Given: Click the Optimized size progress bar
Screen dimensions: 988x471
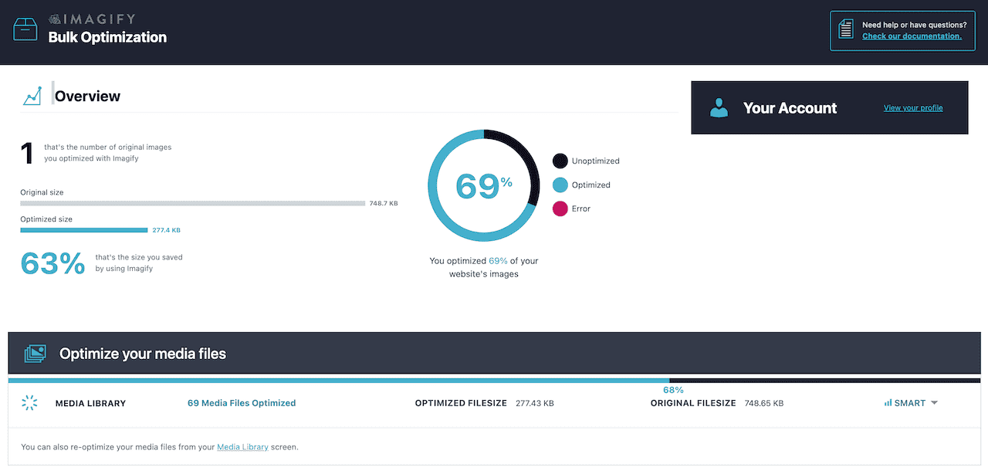Looking at the screenshot, I should [83, 229].
